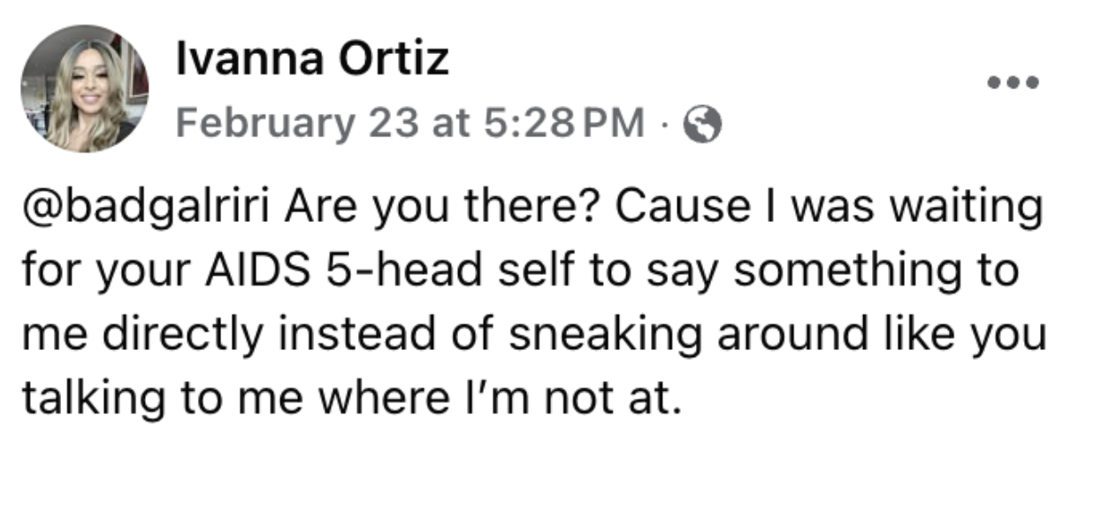Click the "5:28 PM" time in the timestamp
The height and width of the screenshot is (511, 1109).
(x=563, y=125)
